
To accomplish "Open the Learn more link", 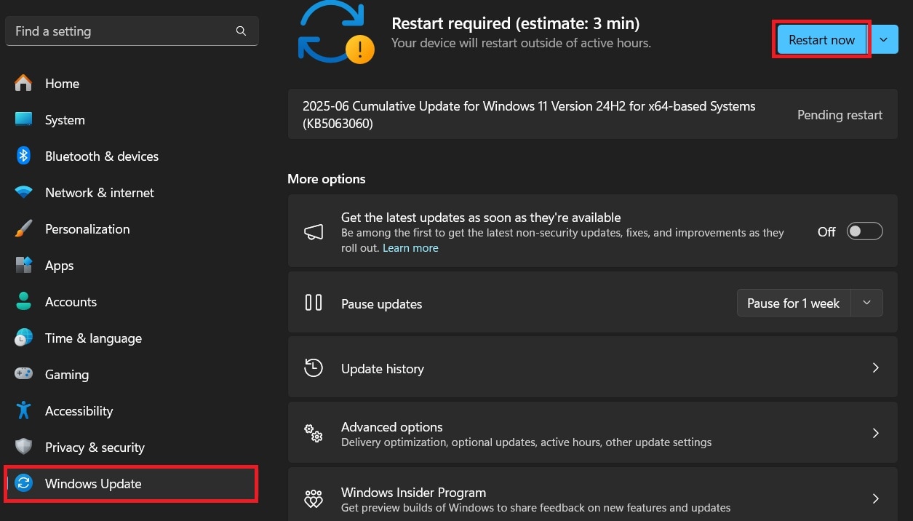I will click(410, 247).
